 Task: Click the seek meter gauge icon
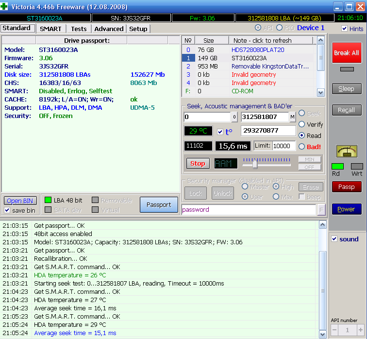click(x=347, y=151)
